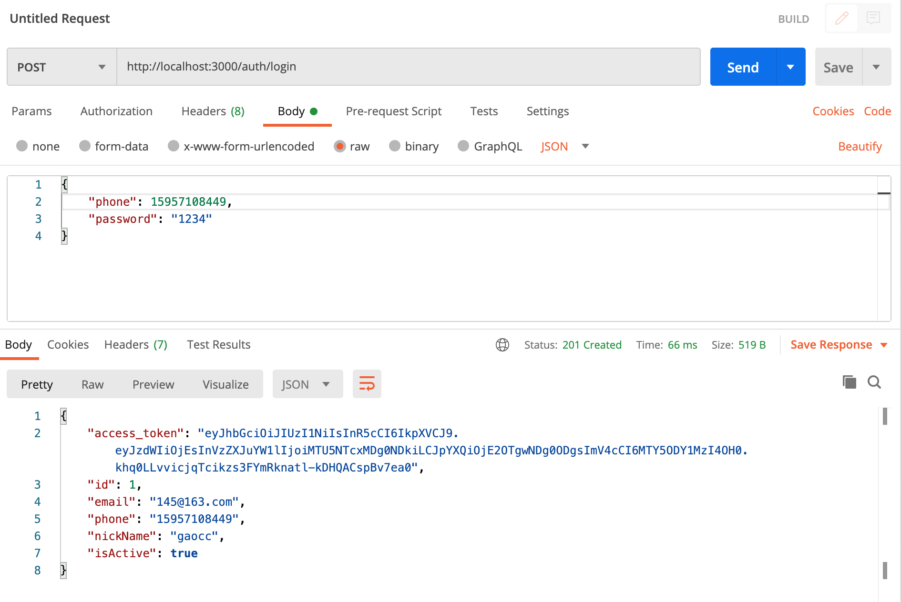Click the "id" key in response
Viewport: 901px width, 602px height.
click(101, 484)
